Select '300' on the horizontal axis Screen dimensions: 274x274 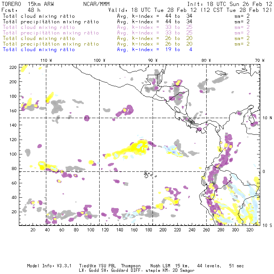coord(235,230)
